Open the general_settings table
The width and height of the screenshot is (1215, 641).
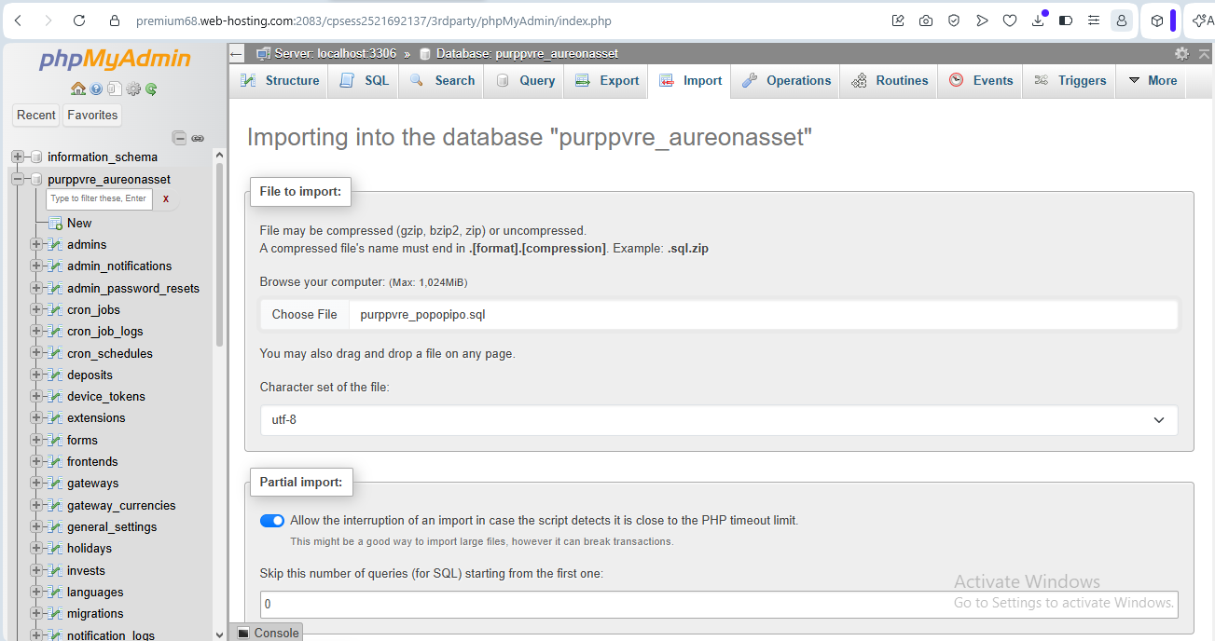pyautogui.click(x=112, y=526)
